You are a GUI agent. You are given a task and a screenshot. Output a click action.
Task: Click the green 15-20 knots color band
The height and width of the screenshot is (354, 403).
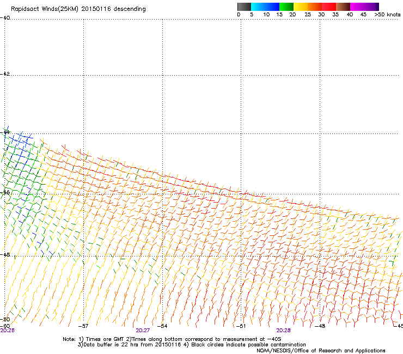pos(286,7)
